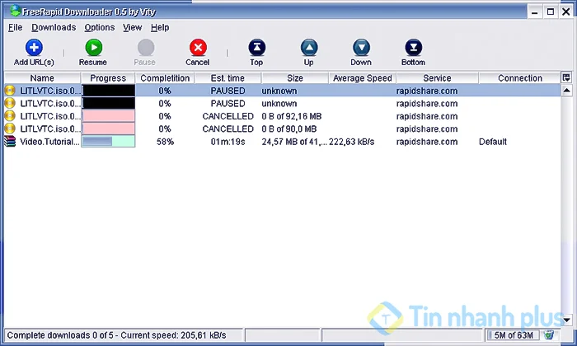The width and height of the screenshot is (577, 346).
Task: Click the pink progress bar of 90,0 MB row
Action: pos(108,129)
